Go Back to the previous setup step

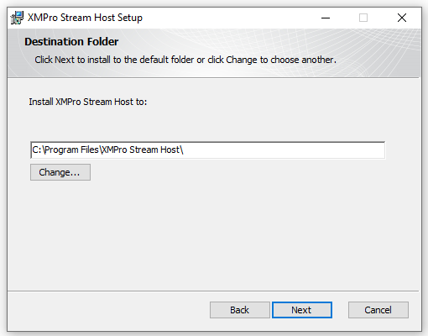click(x=240, y=310)
